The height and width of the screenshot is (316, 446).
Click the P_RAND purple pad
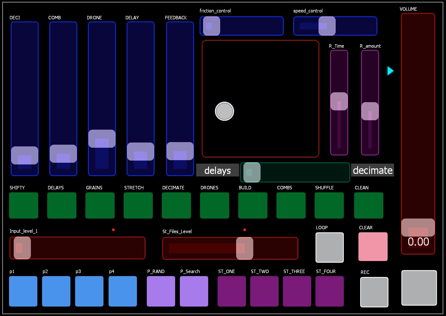click(161, 291)
